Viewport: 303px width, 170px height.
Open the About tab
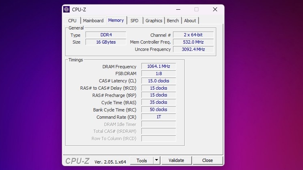tap(190, 21)
